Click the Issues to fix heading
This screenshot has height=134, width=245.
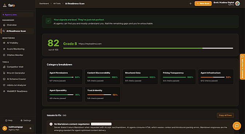pyautogui.click(x=54, y=115)
